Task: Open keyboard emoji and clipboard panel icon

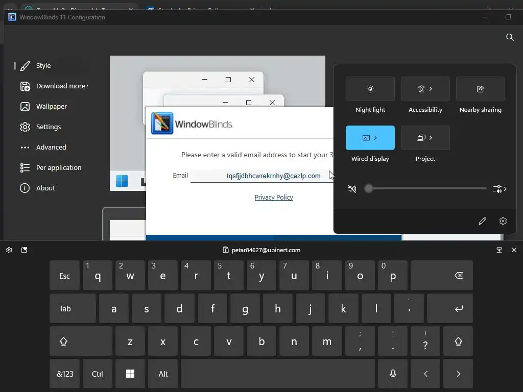Action: pyautogui.click(x=24, y=250)
